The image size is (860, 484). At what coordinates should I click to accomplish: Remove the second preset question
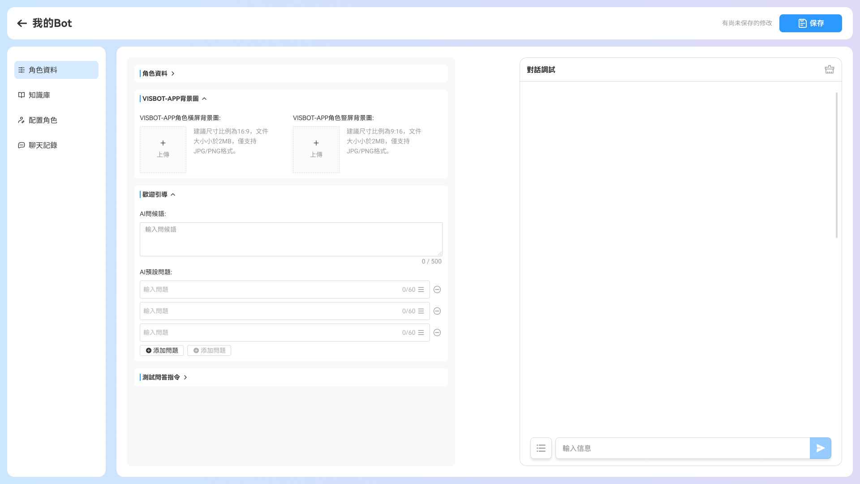(437, 311)
